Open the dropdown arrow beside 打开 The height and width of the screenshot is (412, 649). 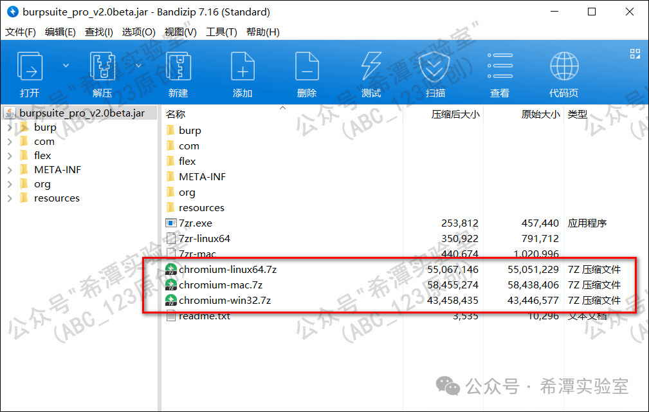66,66
